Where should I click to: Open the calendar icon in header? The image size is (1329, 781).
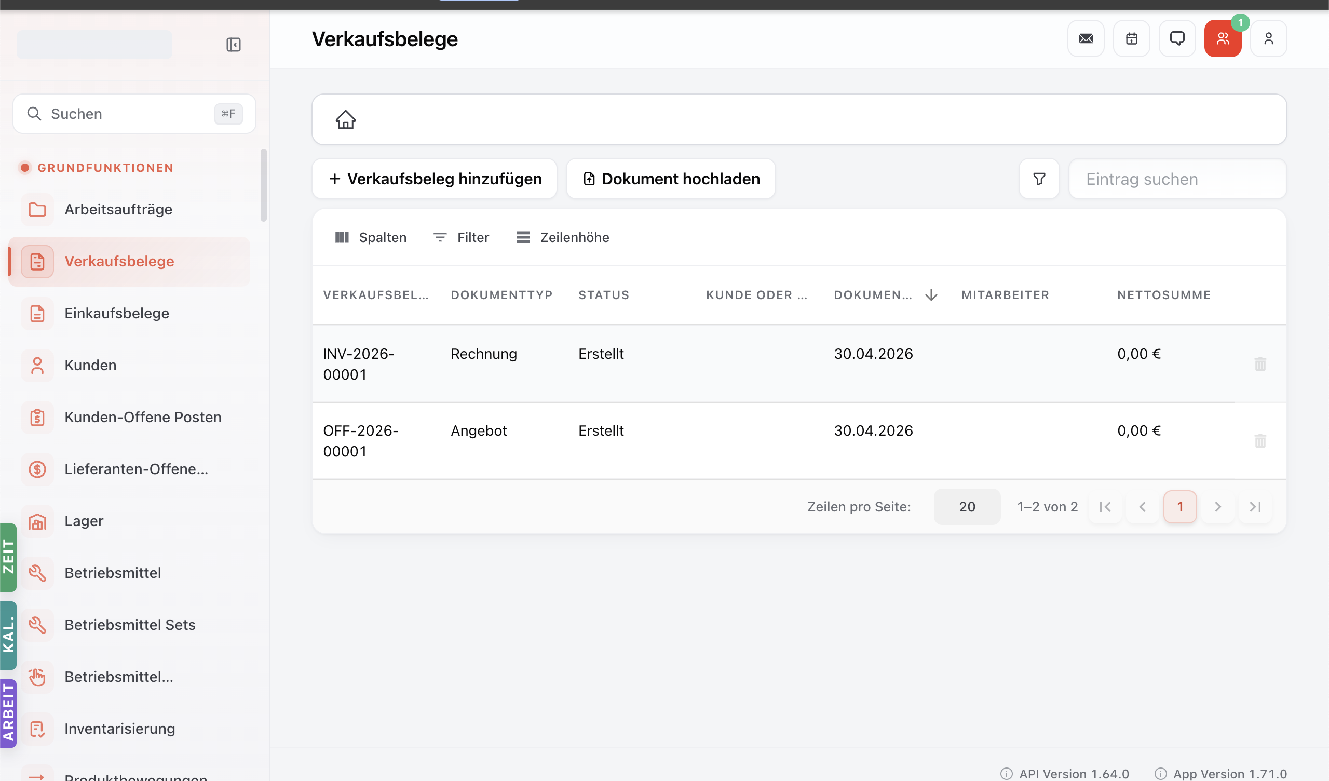(x=1131, y=38)
